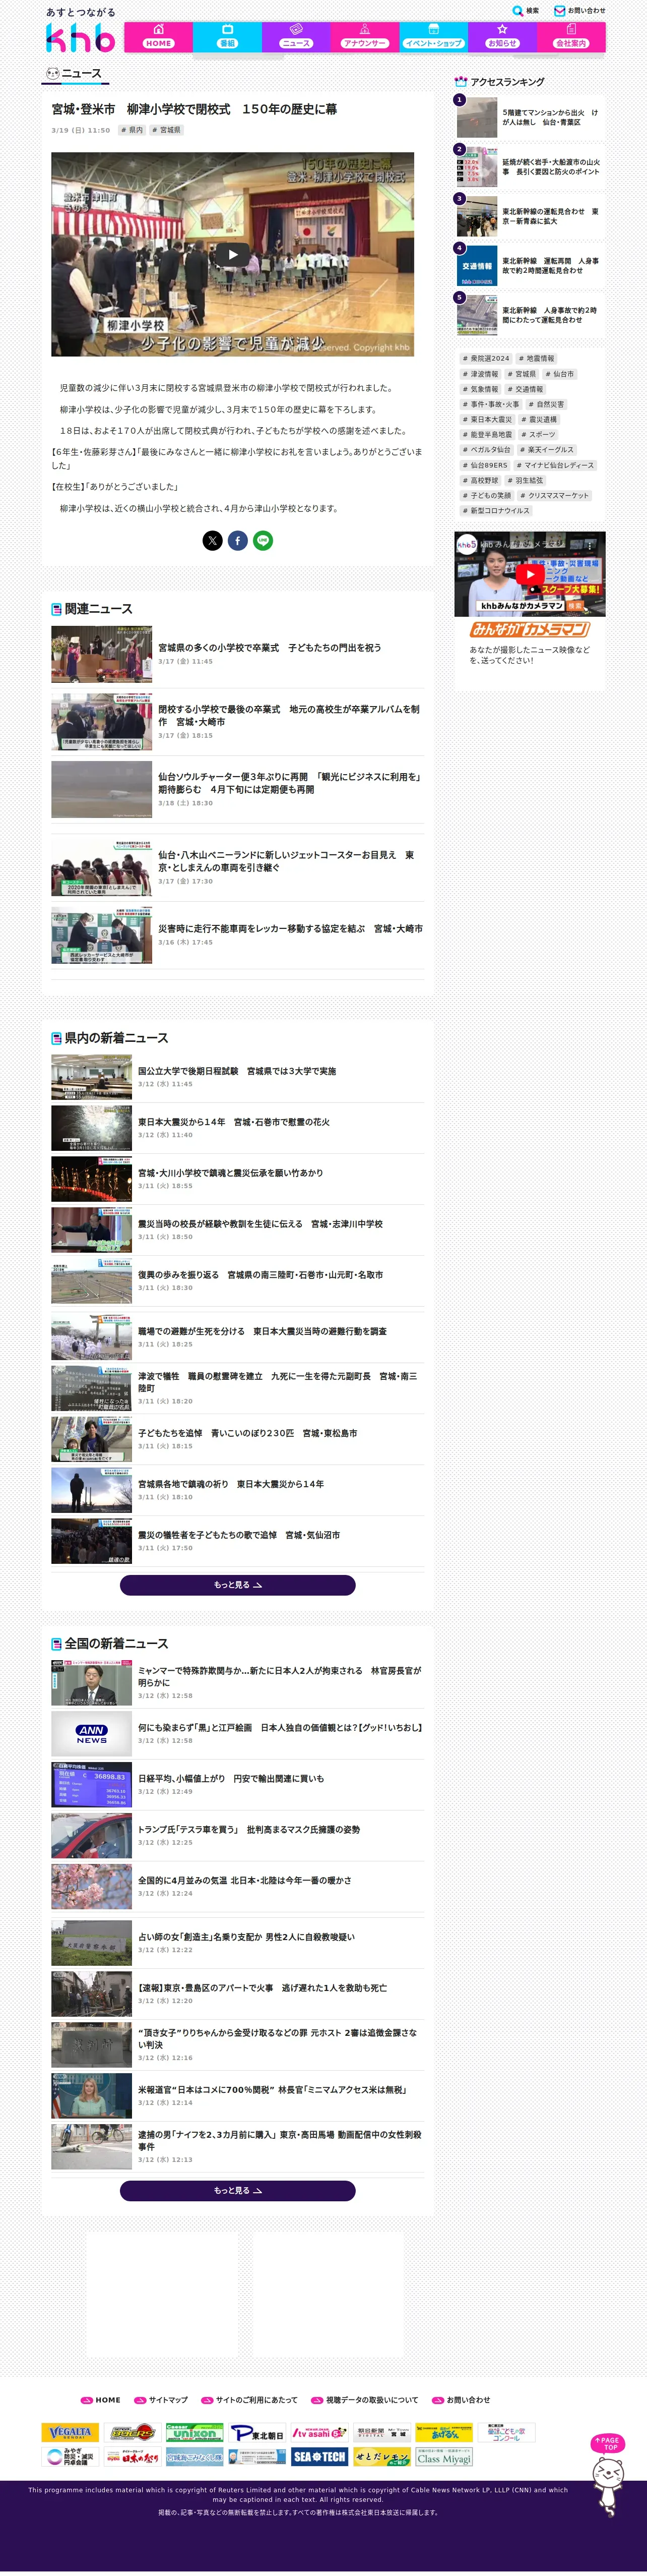This screenshot has height=2576, width=647.
Task: Open the 番組 navigation menu
Action: click(228, 37)
